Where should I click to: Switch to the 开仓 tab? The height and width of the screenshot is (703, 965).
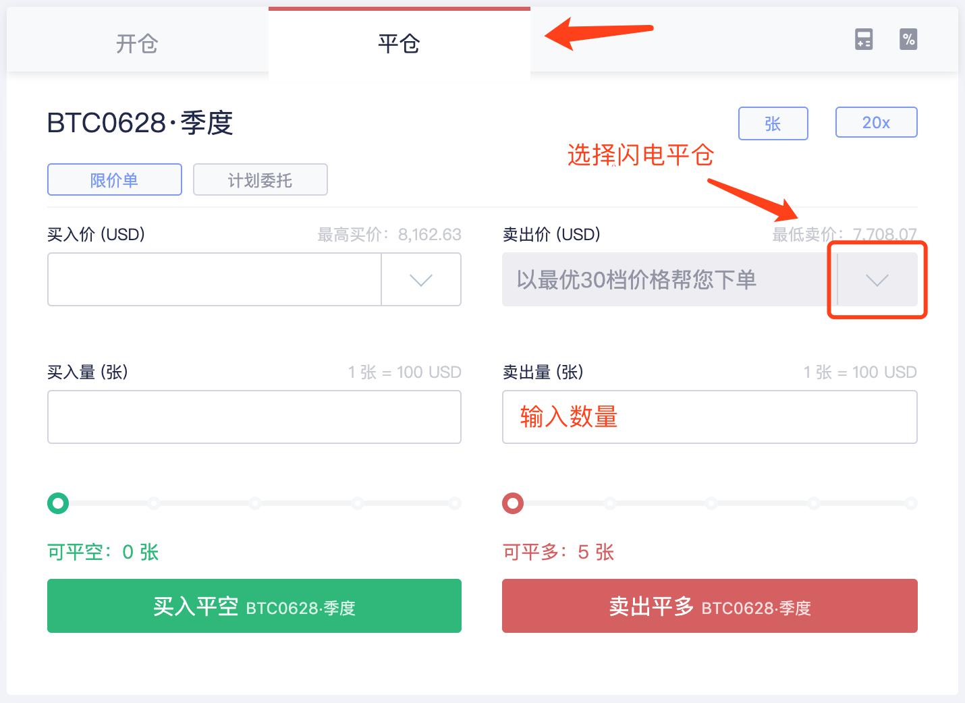[137, 44]
